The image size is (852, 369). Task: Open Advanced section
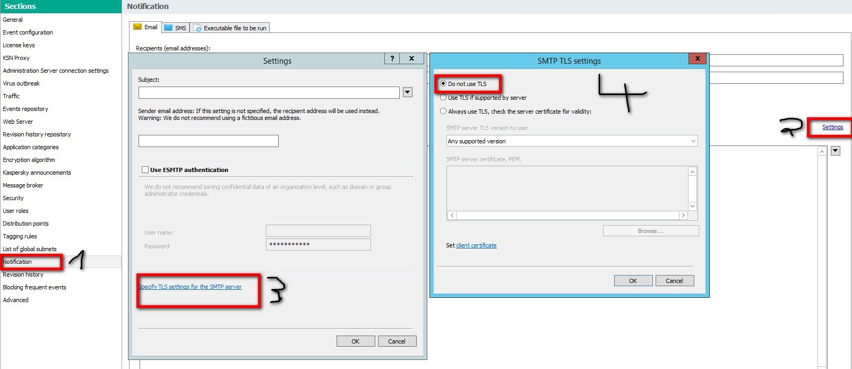click(15, 300)
